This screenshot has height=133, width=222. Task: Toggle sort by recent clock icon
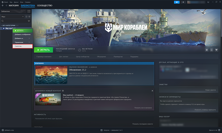(26, 17)
